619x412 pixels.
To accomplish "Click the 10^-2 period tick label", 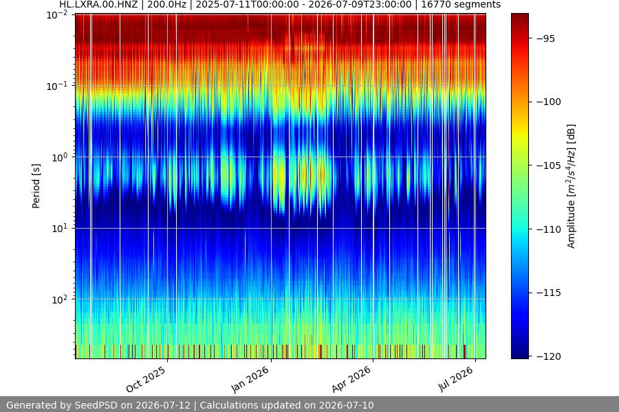I will coord(57,15).
